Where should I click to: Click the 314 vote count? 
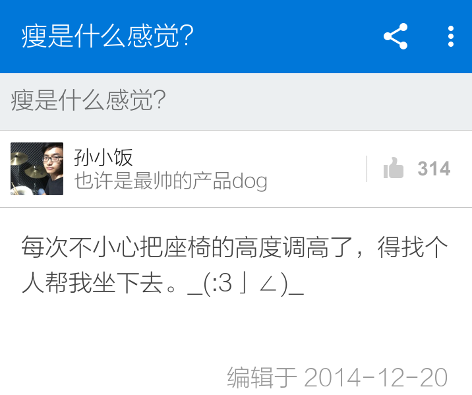[434, 168]
